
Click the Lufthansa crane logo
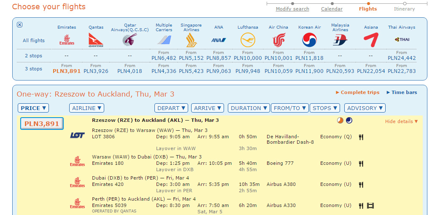[x=248, y=40]
